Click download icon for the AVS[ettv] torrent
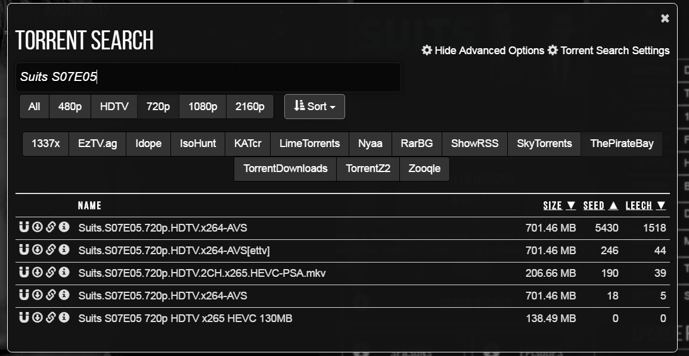This screenshot has width=689, height=356. point(38,250)
